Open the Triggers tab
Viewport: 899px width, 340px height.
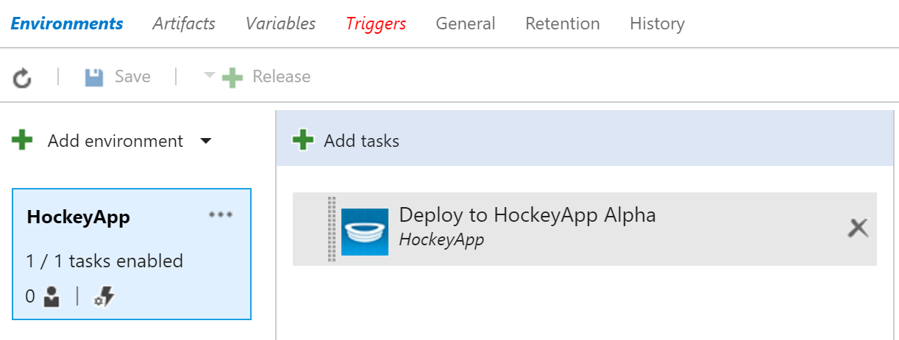tap(376, 24)
